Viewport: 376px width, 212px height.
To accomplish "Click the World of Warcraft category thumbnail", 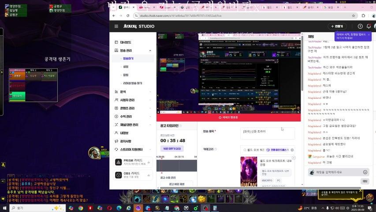I will (x=249, y=171).
